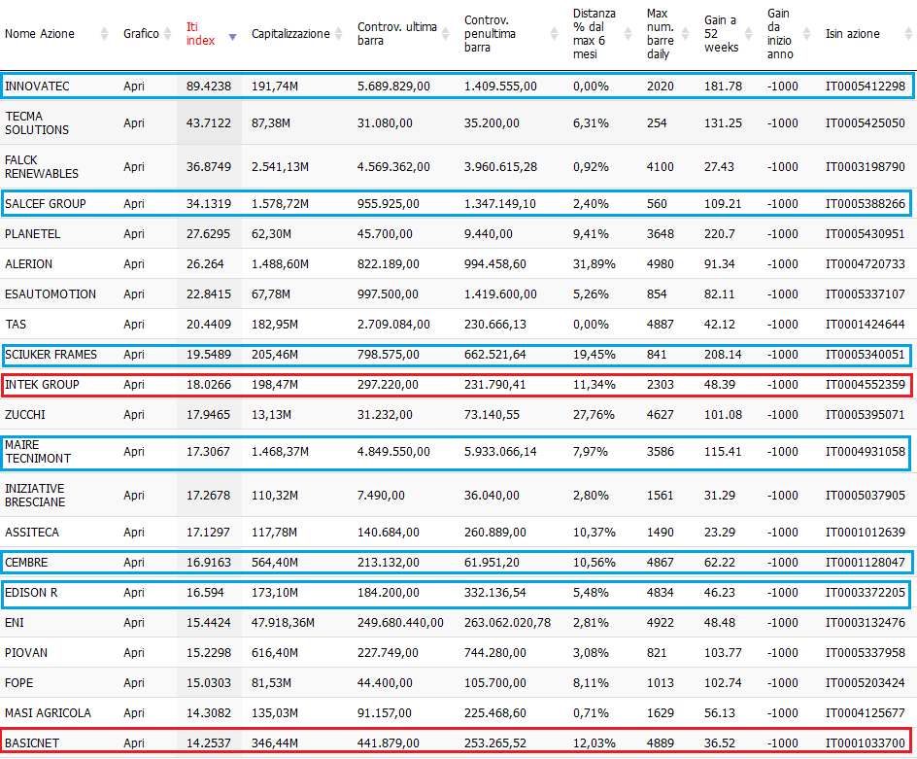Sort by Capitalizzazione column arrows
This screenshot has width=917, height=759.
coord(338,34)
